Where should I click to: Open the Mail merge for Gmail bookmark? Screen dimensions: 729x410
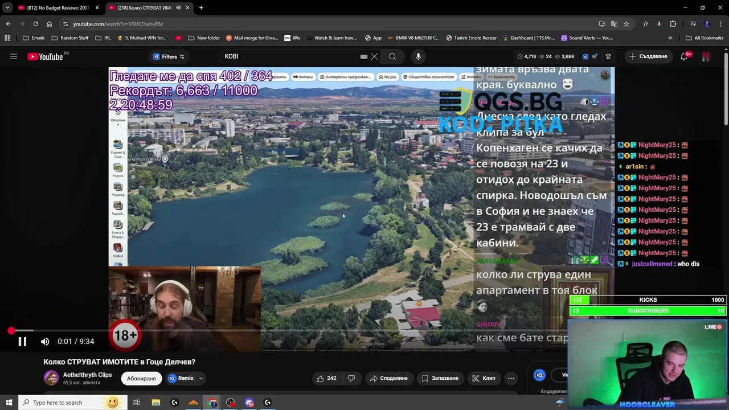point(252,38)
